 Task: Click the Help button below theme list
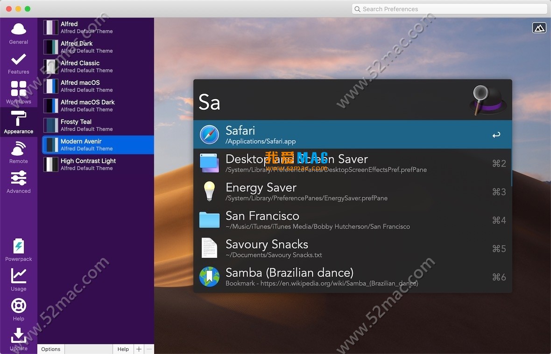[x=123, y=349]
